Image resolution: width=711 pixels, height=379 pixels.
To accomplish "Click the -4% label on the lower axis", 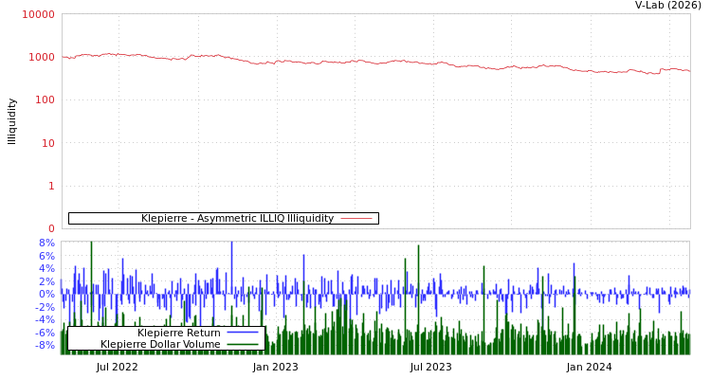I will [45, 319].
